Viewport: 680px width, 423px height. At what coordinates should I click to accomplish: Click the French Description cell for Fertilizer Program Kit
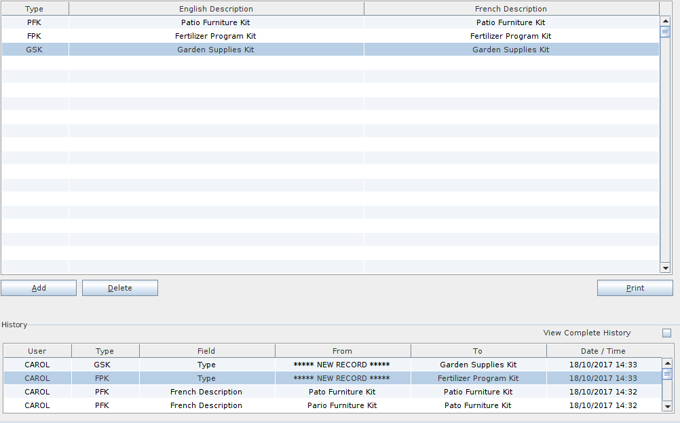click(x=510, y=36)
